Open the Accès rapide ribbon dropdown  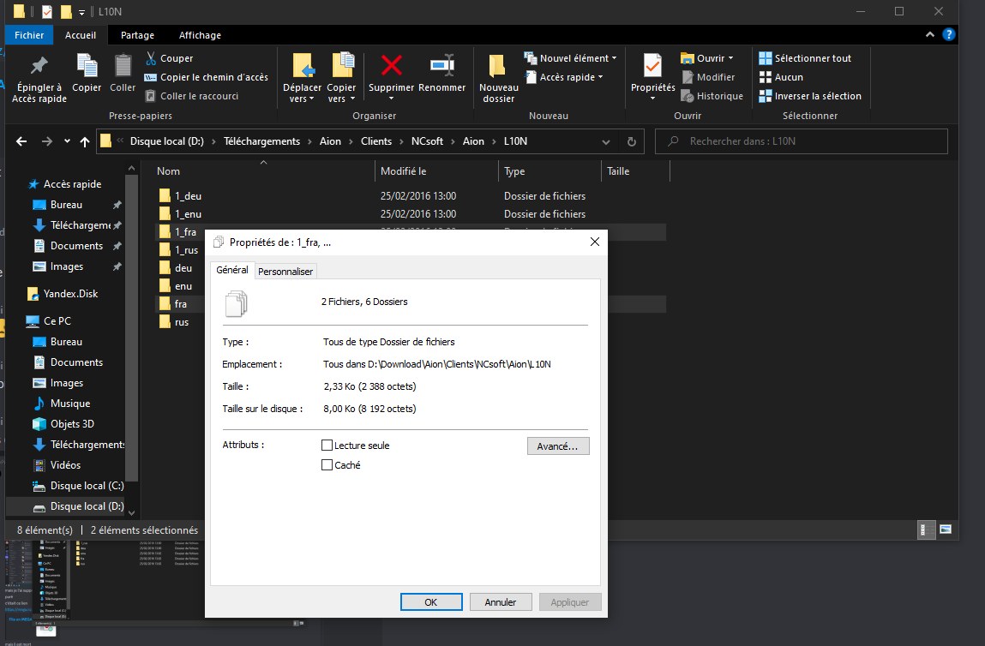(x=564, y=77)
